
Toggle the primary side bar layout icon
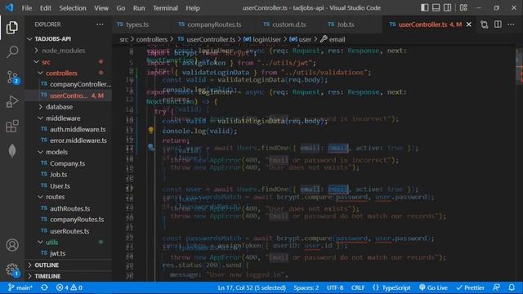click(x=424, y=7)
